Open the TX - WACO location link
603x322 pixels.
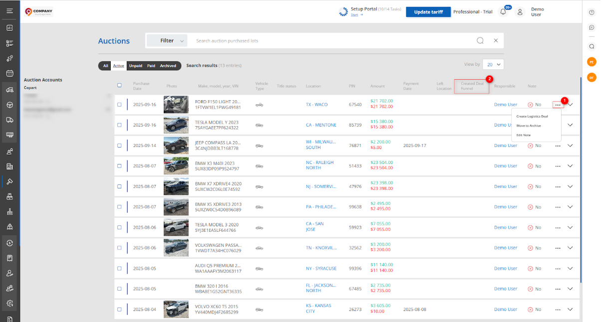[x=317, y=105]
